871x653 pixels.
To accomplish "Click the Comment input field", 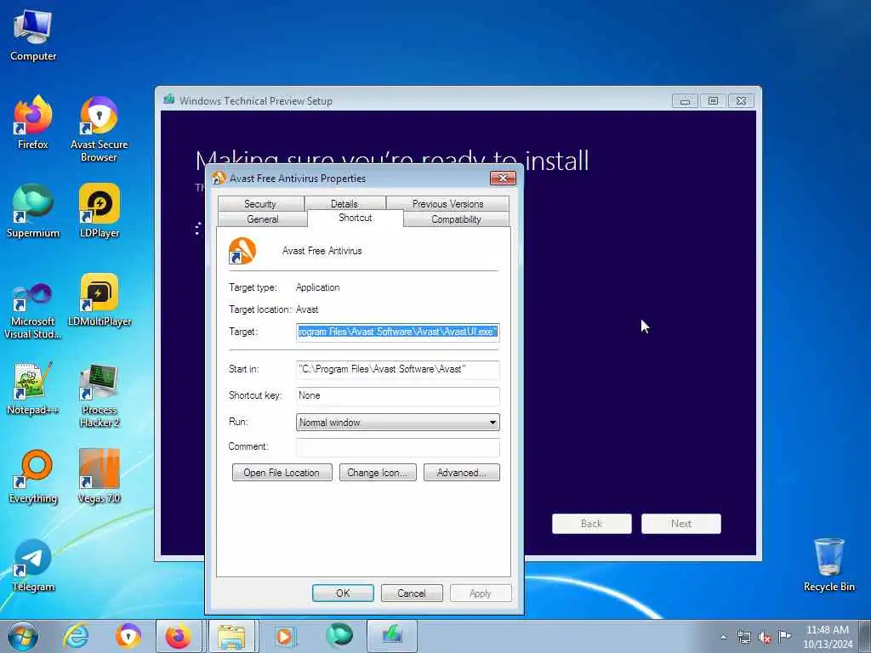I will pos(398,447).
